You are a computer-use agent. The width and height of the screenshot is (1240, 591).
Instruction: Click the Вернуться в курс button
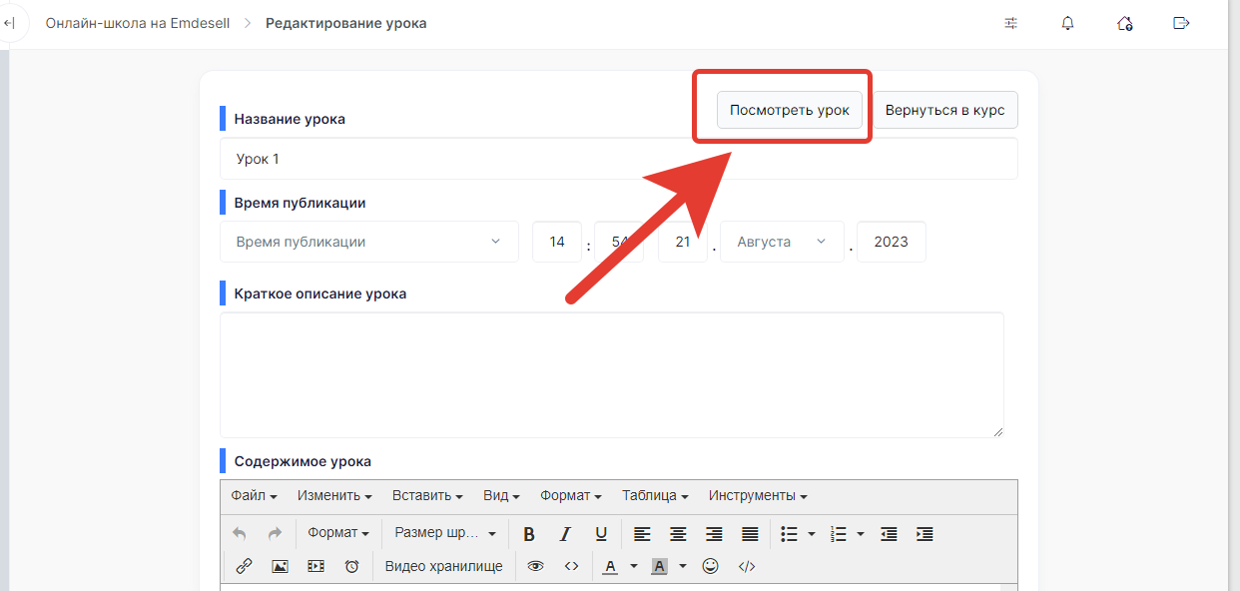click(x=945, y=110)
